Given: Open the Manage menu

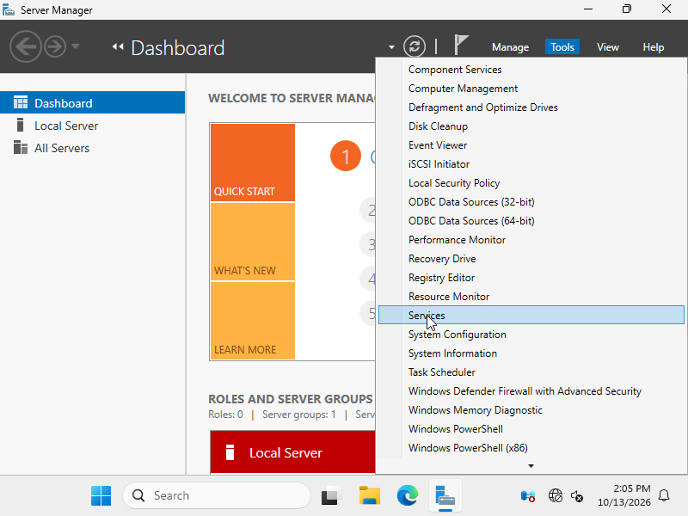Looking at the screenshot, I should pyautogui.click(x=510, y=47).
